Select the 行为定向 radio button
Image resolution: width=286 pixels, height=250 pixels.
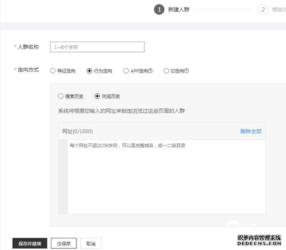tap(89, 71)
